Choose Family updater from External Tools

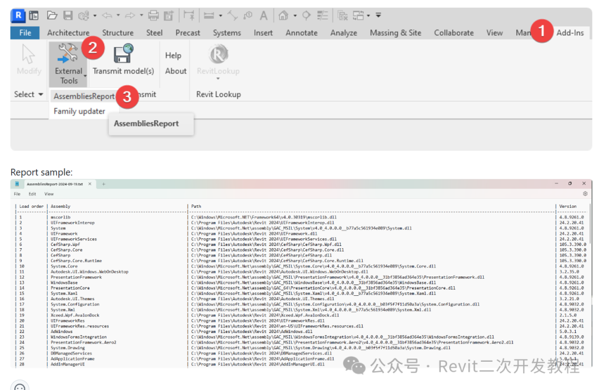pyautogui.click(x=79, y=111)
